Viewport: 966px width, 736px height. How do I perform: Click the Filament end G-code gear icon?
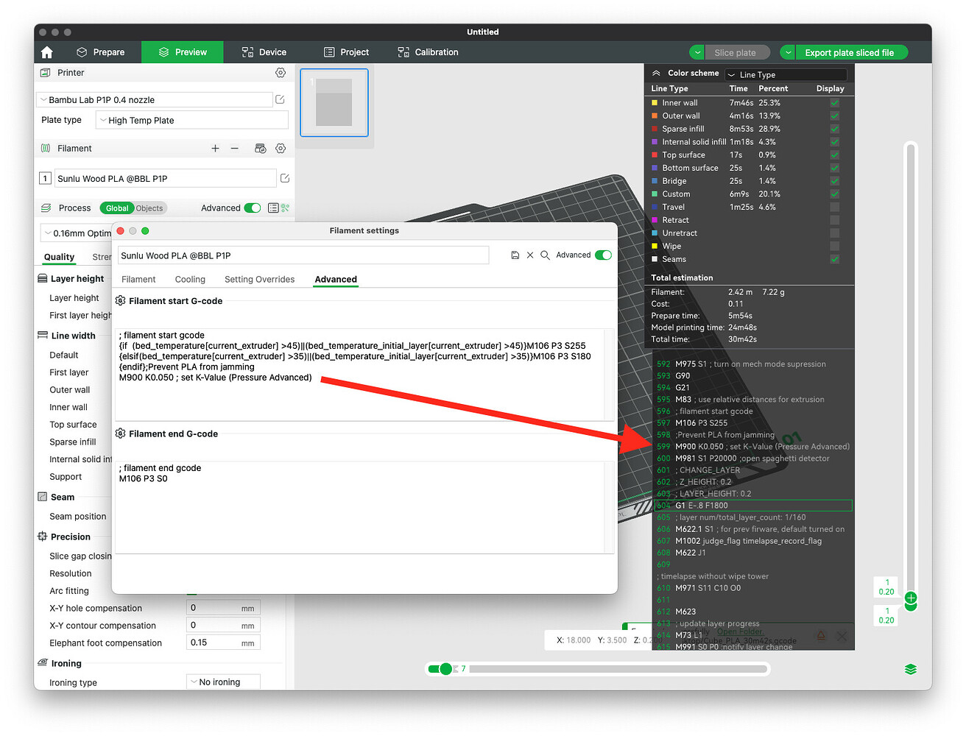coord(121,434)
